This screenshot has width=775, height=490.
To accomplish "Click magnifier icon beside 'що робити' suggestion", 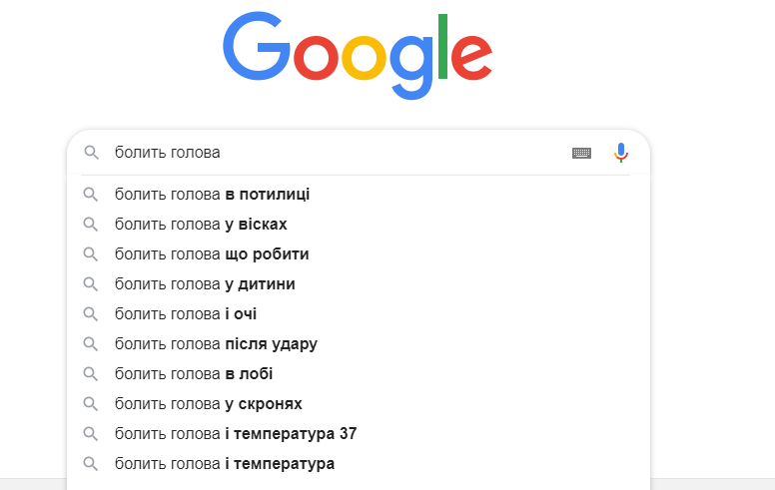I will (91, 254).
